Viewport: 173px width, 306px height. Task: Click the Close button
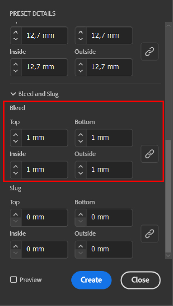(141, 280)
